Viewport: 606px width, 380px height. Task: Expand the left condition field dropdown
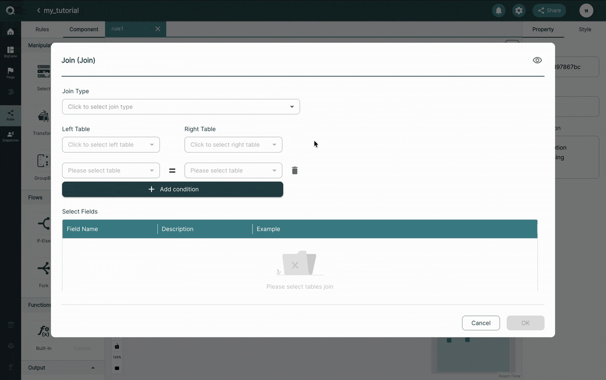click(111, 171)
